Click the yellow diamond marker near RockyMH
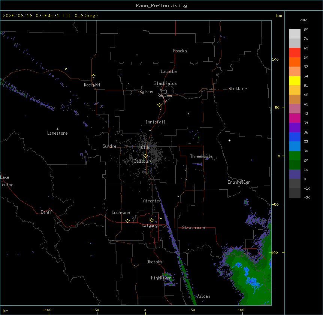The width and height of the screenshot is (323, 315). tap(94, 76)
